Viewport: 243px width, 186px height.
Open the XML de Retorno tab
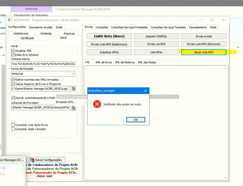click(x=125, y=62)
